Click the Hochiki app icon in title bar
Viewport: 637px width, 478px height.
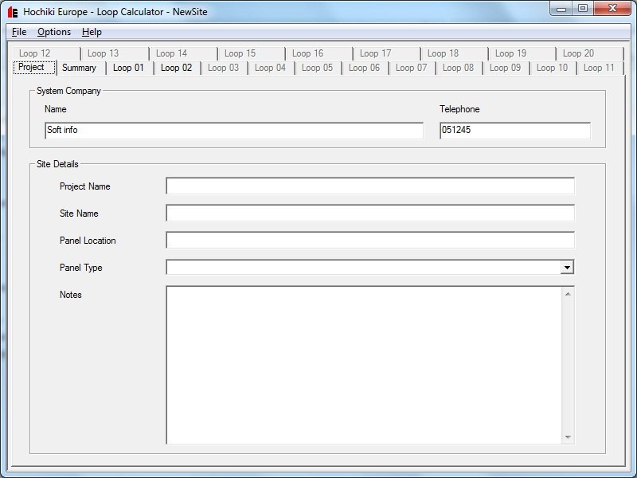pyautogui.click(x=13, y=12)
